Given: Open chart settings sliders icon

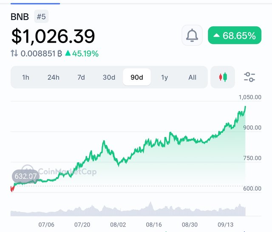Looking at the screenshot, I should click(249, 77).
